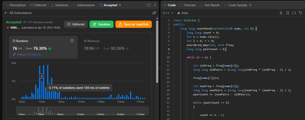The image size is (305, 120).
Task: Click the 'freq[nums[r]]++;' code line
Action: click(207, 78)
